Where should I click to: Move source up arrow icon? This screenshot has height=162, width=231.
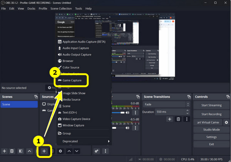(x=69, y=151)
